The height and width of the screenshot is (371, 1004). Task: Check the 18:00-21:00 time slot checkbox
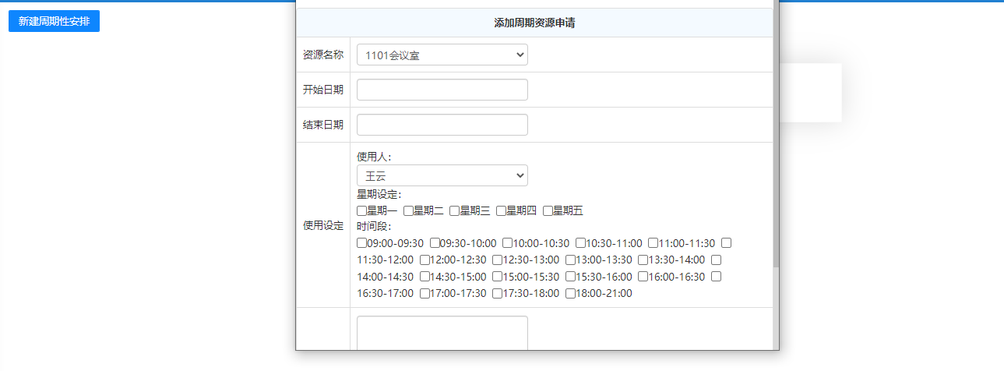571,294
